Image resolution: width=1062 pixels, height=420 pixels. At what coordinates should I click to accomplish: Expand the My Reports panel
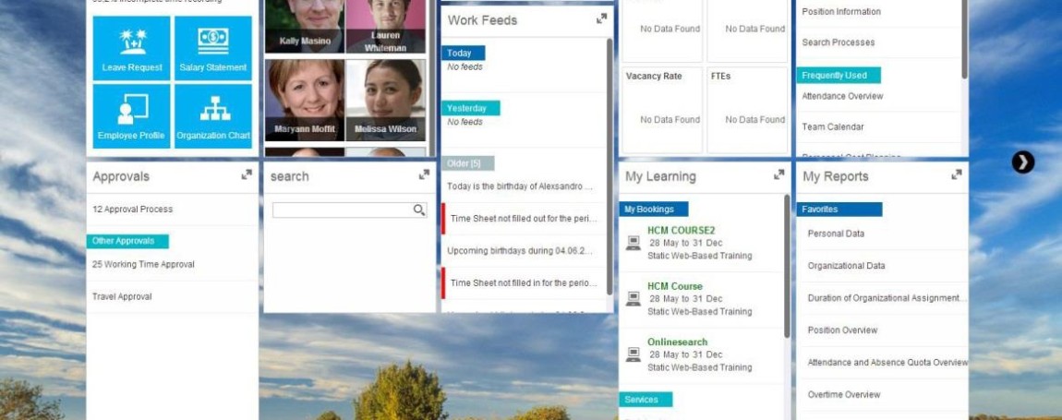pyautogui.click(x=957, y=174)
